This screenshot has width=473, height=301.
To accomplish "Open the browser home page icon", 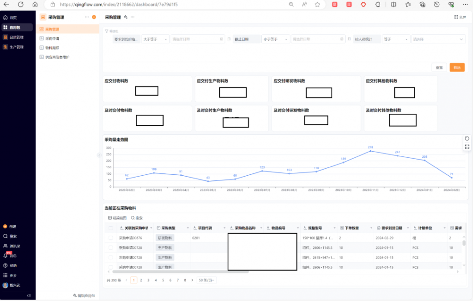I will pos(35,4).
